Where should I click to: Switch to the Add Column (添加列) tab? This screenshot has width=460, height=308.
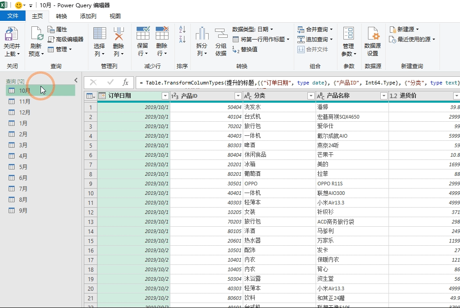point(88,16)
